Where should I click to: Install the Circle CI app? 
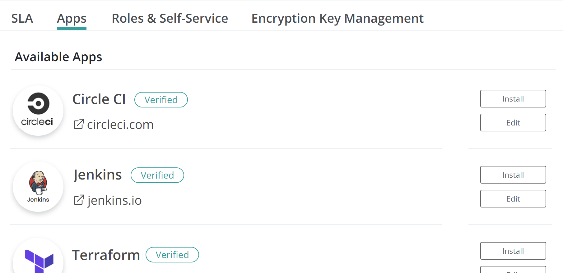click(513, 99)
